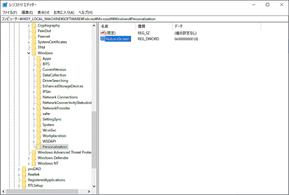Select the NoLockScreen value name
The height and width of the screenshot is (195, 289).
coord(118,39)
